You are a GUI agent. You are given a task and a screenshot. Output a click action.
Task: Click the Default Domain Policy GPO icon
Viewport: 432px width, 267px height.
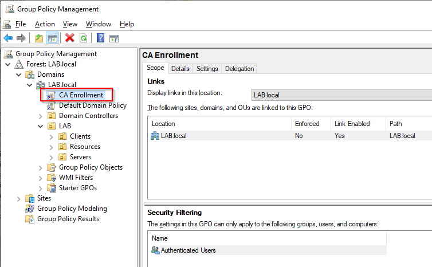click(x=51, y=105)
